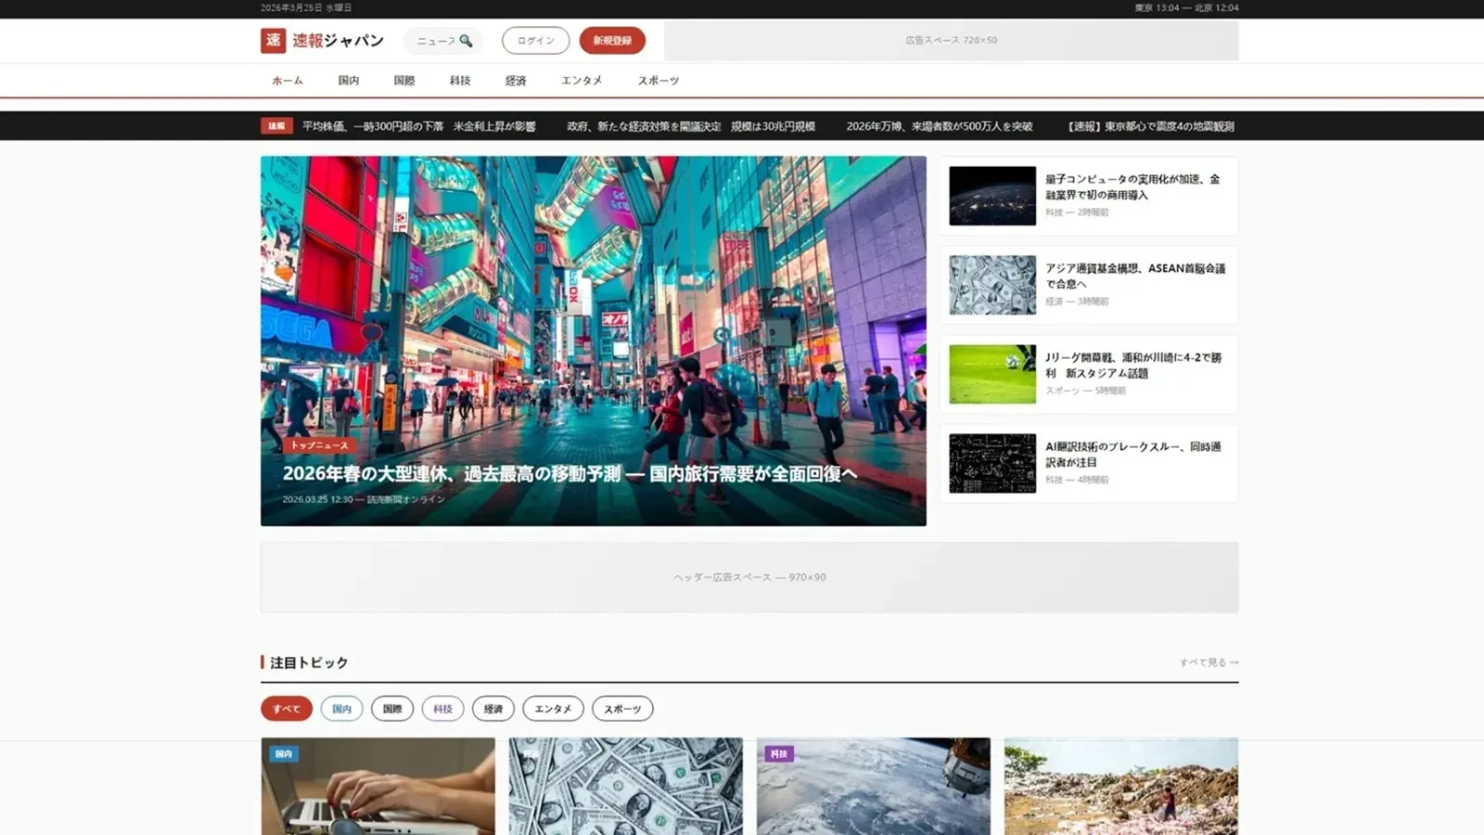Open ticker headline about 東京都心 earthquake
Image resolution: width=1484 pixels, height=835 pixels.
[1151, 126]
